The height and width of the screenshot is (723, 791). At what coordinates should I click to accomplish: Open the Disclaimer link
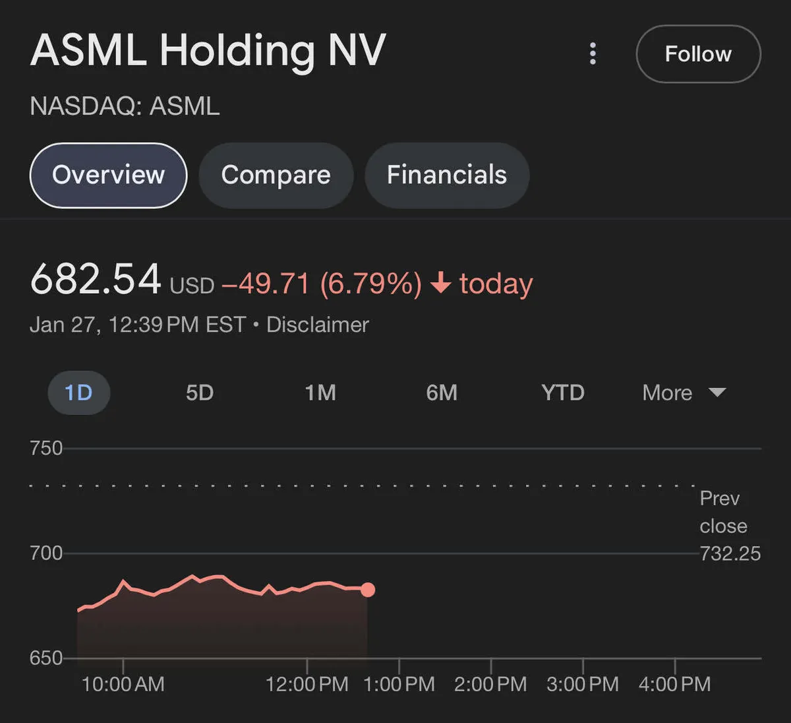[x=317, y=325]
